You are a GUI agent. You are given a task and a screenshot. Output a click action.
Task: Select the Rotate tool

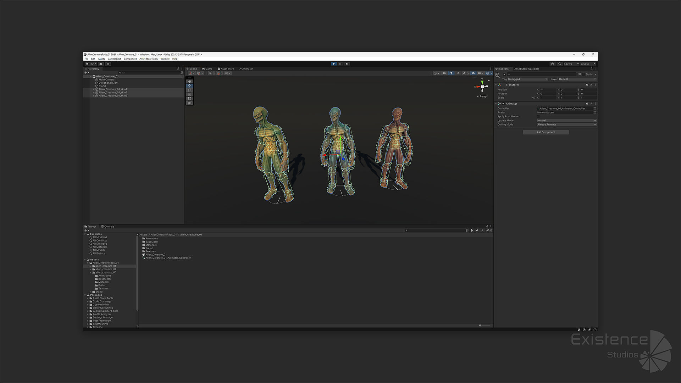190,90
